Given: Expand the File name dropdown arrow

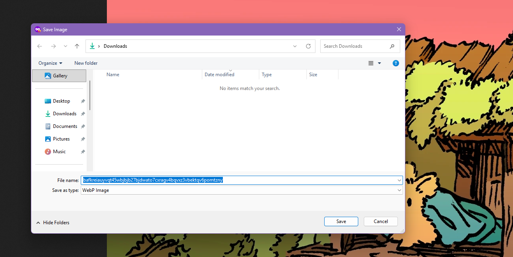Looking at the screenshot, I should click(399, 180).
